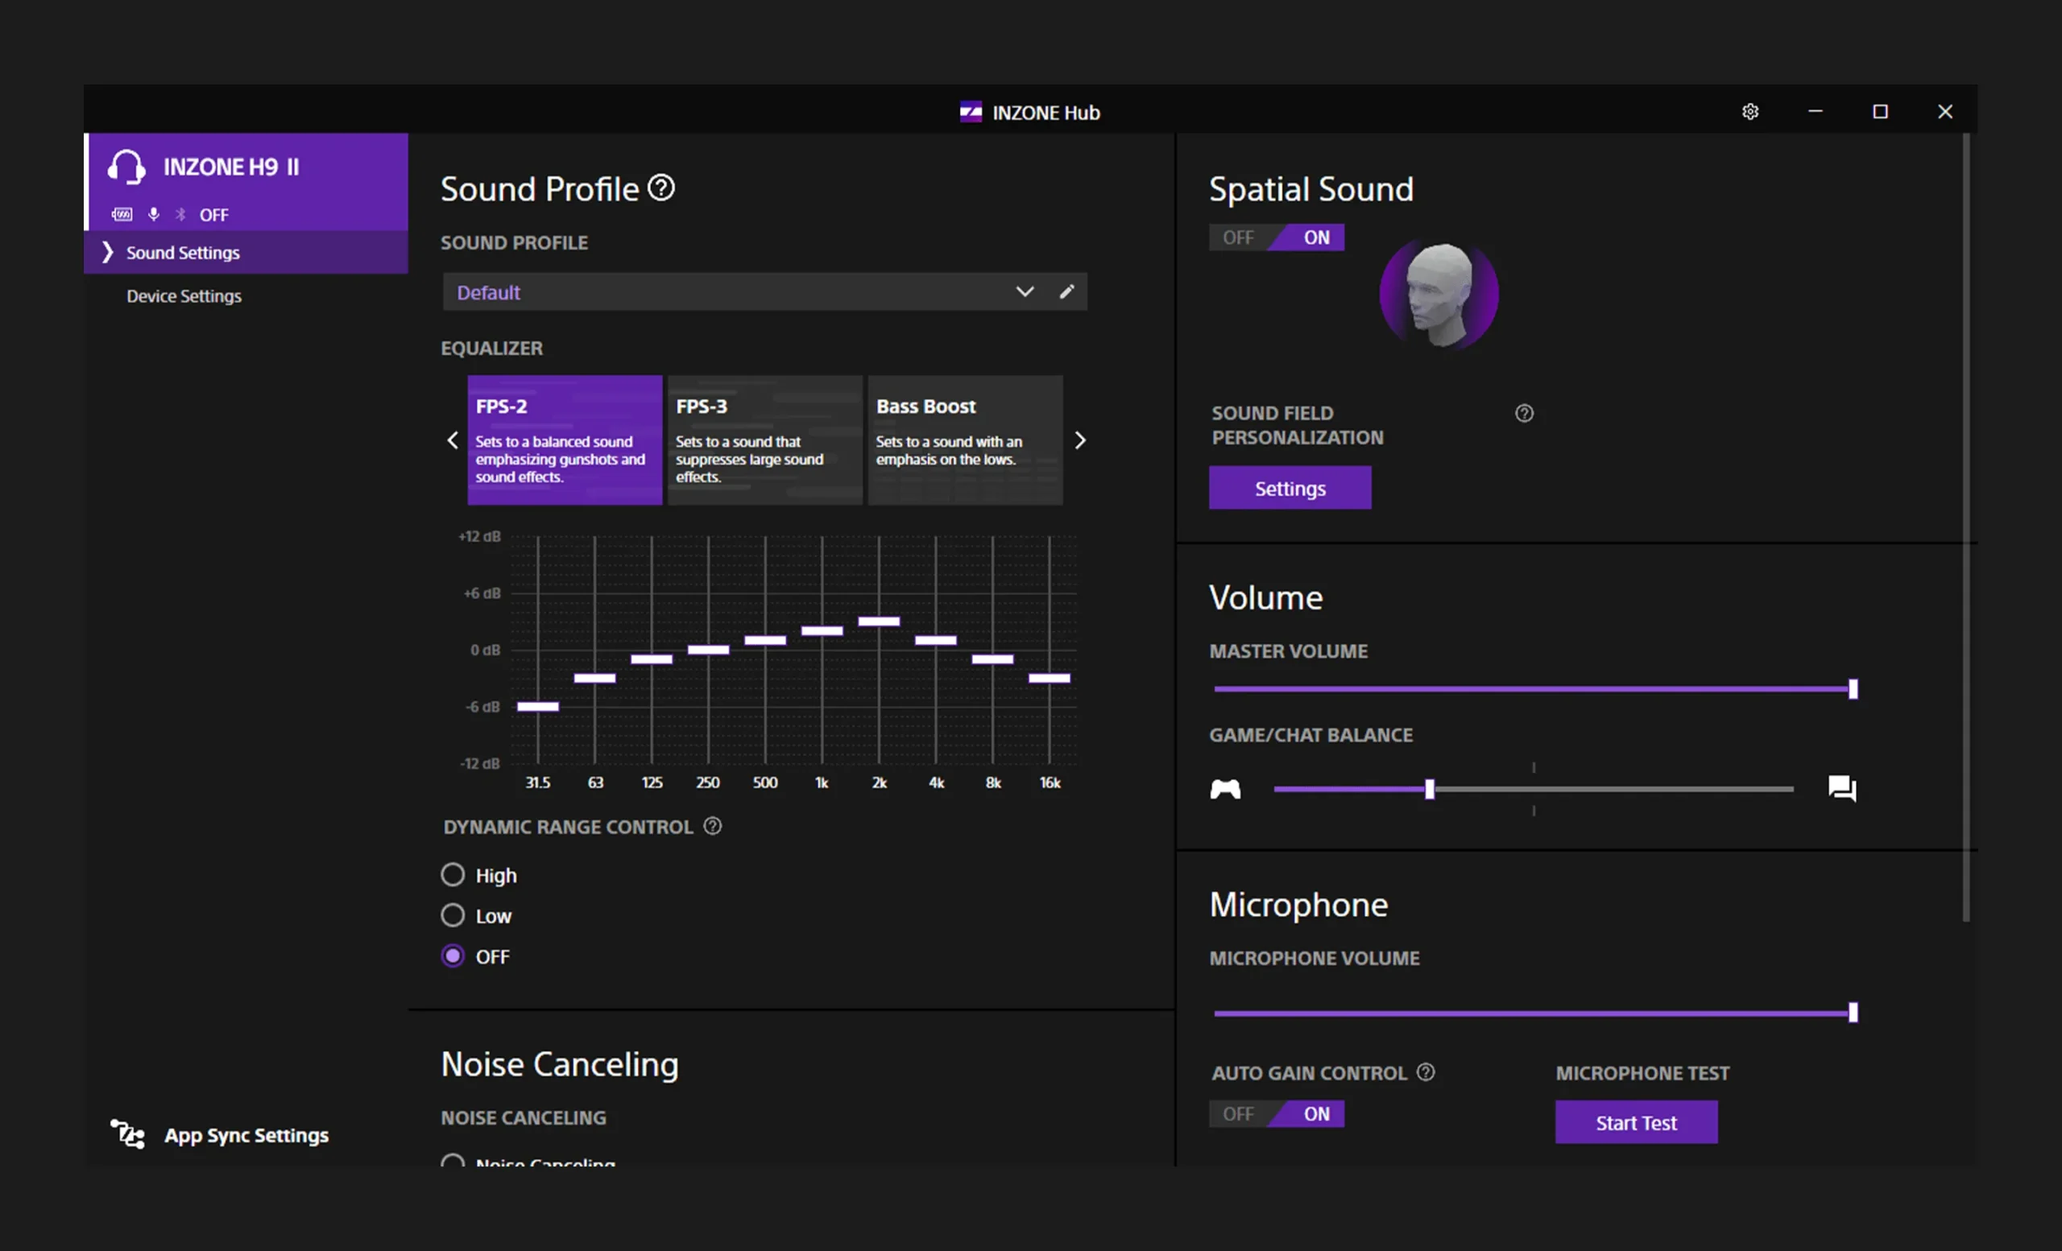Open Sound Profile help question mark icon
Viewport: 2062px width, 1251px height.
coord(661,188)
